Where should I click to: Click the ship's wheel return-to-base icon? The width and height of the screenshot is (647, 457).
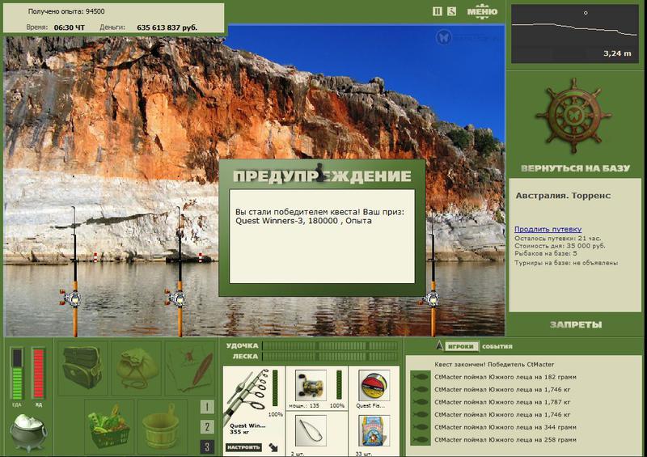coord(573,116)
